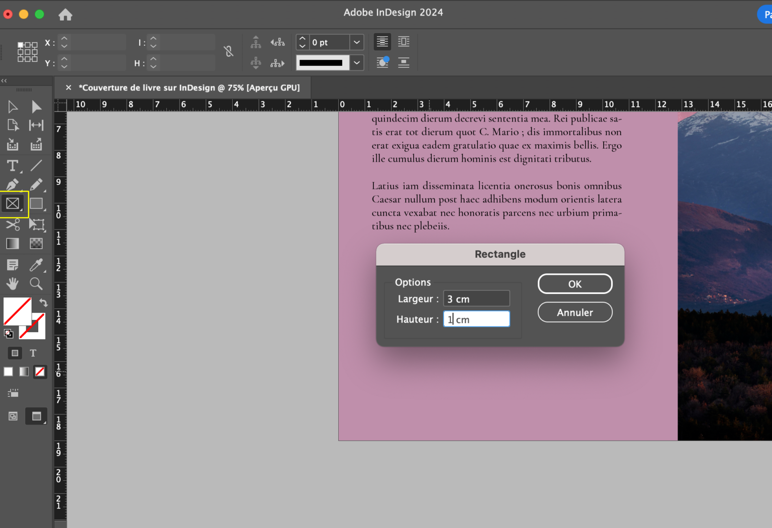This screenshot has width=772, height=528.
Task: Pick the Eyedropper tool
Action: [x=36, y=264]
